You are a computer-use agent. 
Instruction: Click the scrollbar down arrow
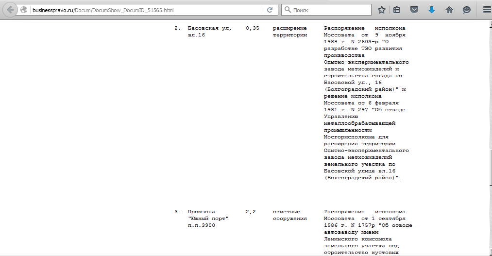click(489, 253)
